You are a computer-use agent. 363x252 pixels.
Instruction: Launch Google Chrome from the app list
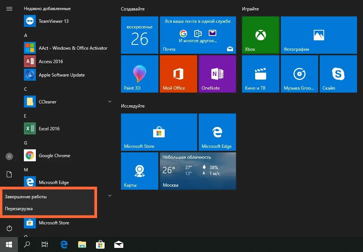[x=68, y=156]
